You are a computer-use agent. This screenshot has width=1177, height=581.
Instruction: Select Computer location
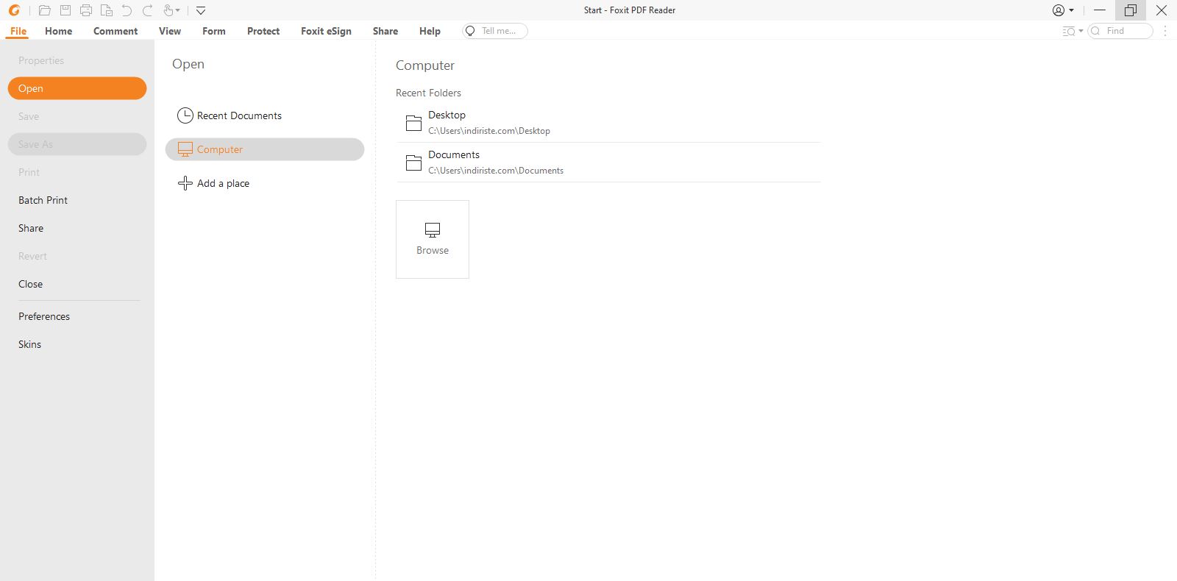coord(265,149)
